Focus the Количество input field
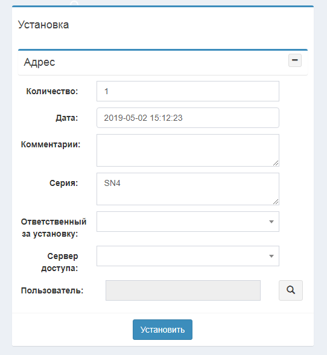 tap(188, 91)
